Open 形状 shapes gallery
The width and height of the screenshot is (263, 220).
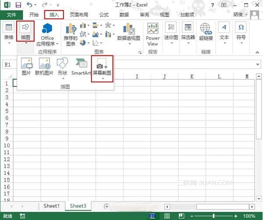click(x=63, y=68)
